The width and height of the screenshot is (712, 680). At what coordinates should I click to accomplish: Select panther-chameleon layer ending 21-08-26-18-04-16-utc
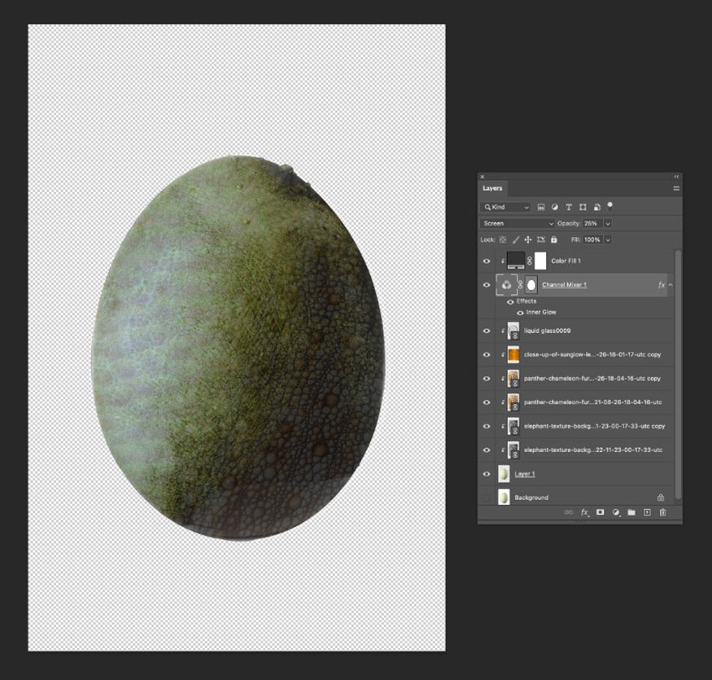593,402
